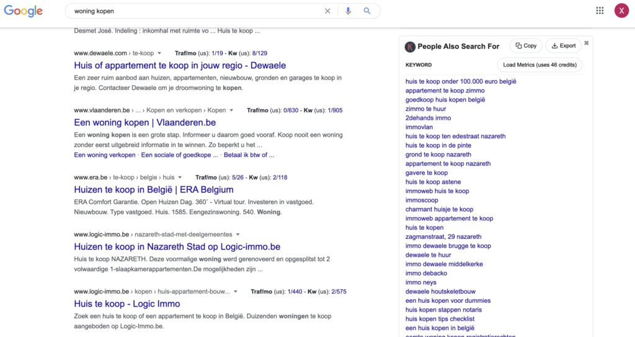Select keyword immo neys
Image resolution: width=635 pixels, height=337 pixels.
click(421, 282)
